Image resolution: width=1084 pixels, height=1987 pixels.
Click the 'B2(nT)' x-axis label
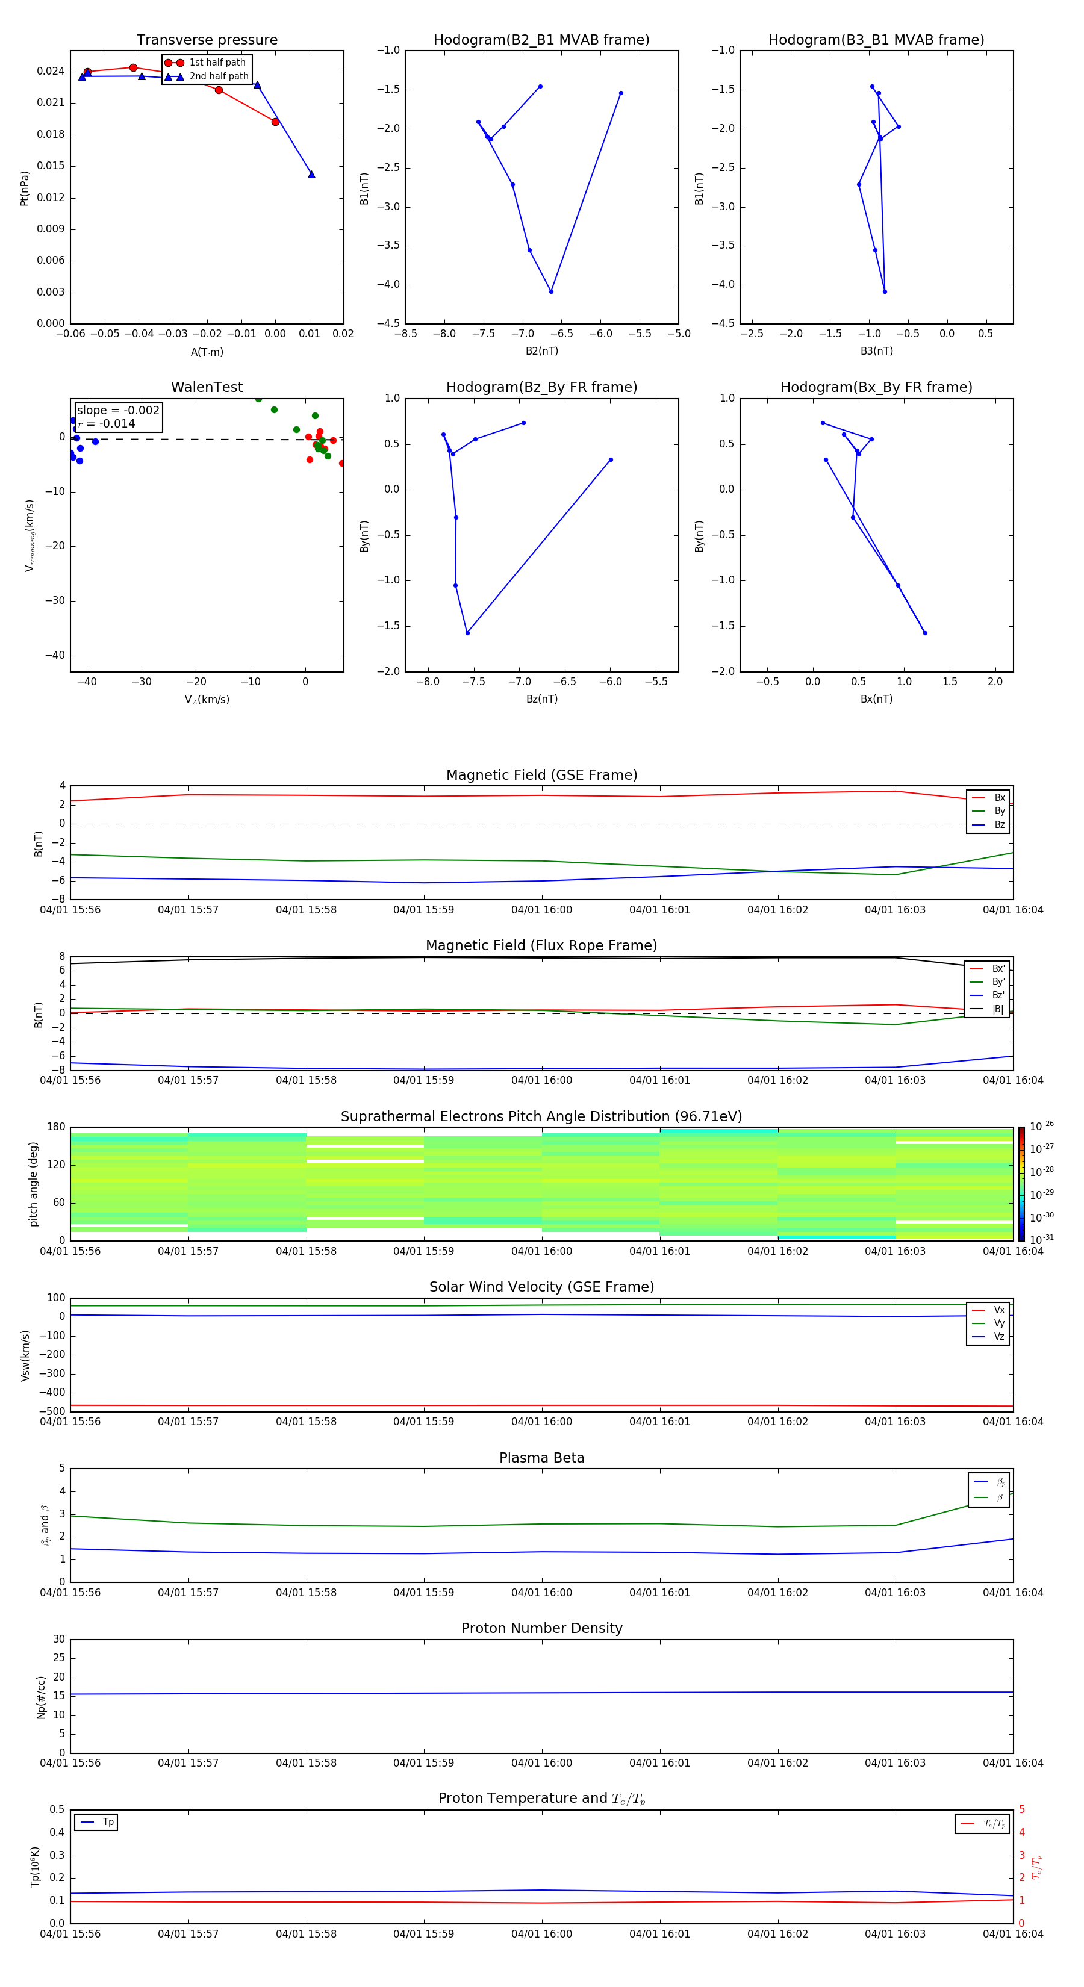tap(541, 351)
